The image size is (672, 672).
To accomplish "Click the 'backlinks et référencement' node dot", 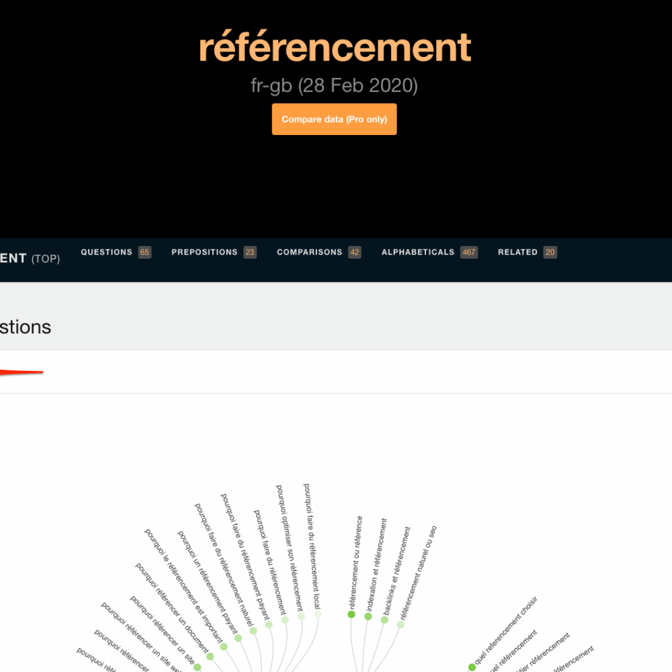I will point(384,620).
